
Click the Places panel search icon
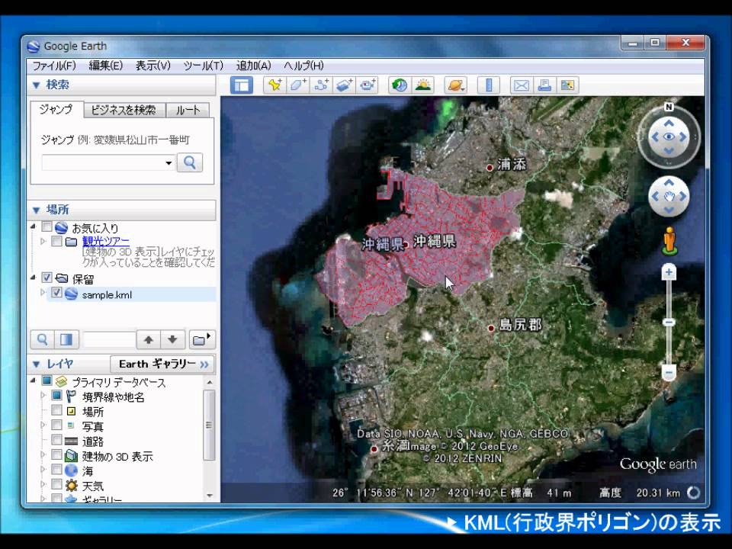tap(42, 340)
